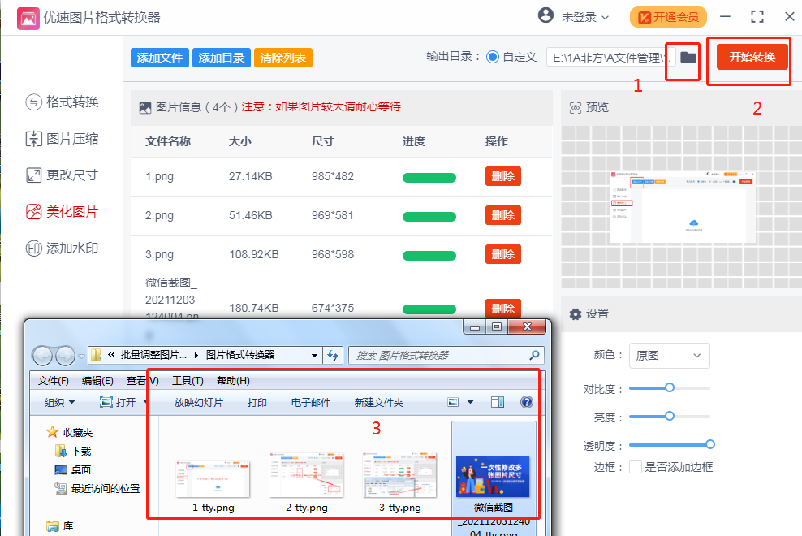Delete 3.png from the list
802x536 pixels.
502,254
